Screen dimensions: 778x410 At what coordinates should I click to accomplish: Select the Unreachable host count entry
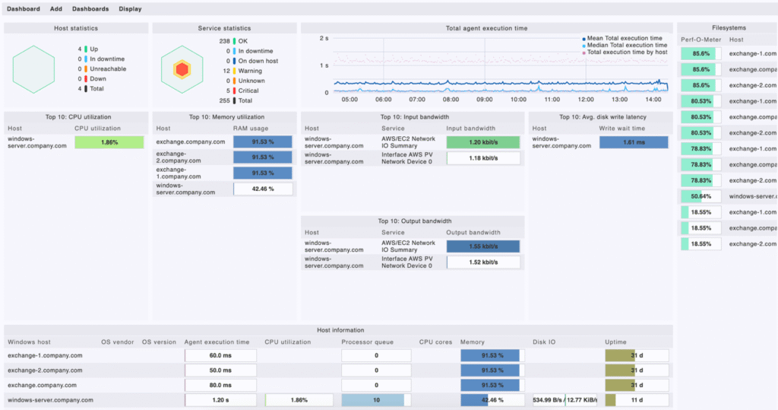pos(102,69)
